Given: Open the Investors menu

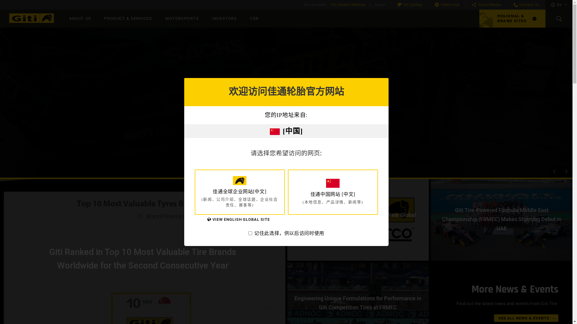Looking at the screenshot, I should [224, 19].
